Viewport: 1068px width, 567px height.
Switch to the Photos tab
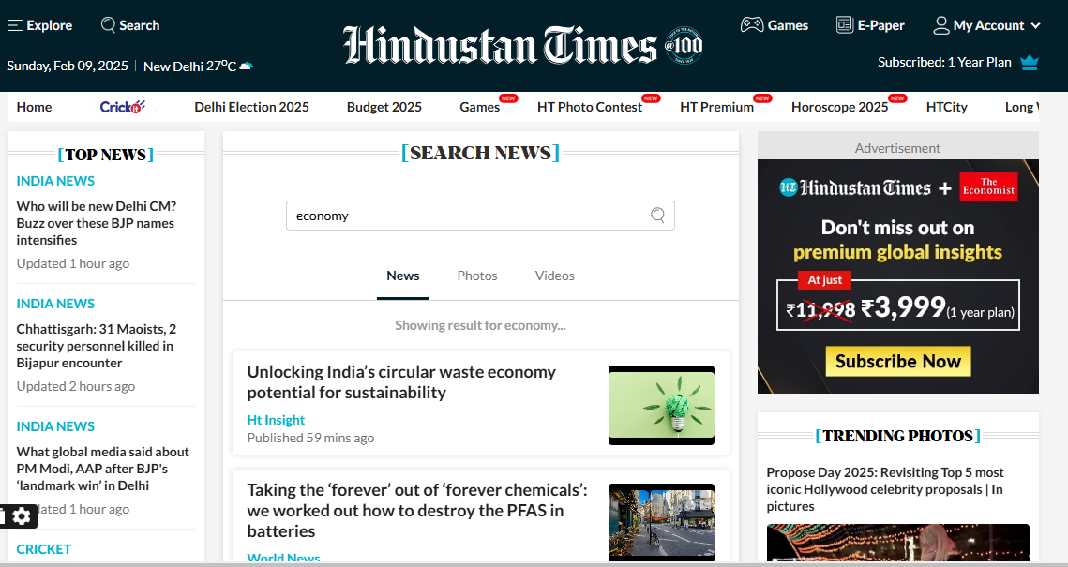click(x=477, y=276)
